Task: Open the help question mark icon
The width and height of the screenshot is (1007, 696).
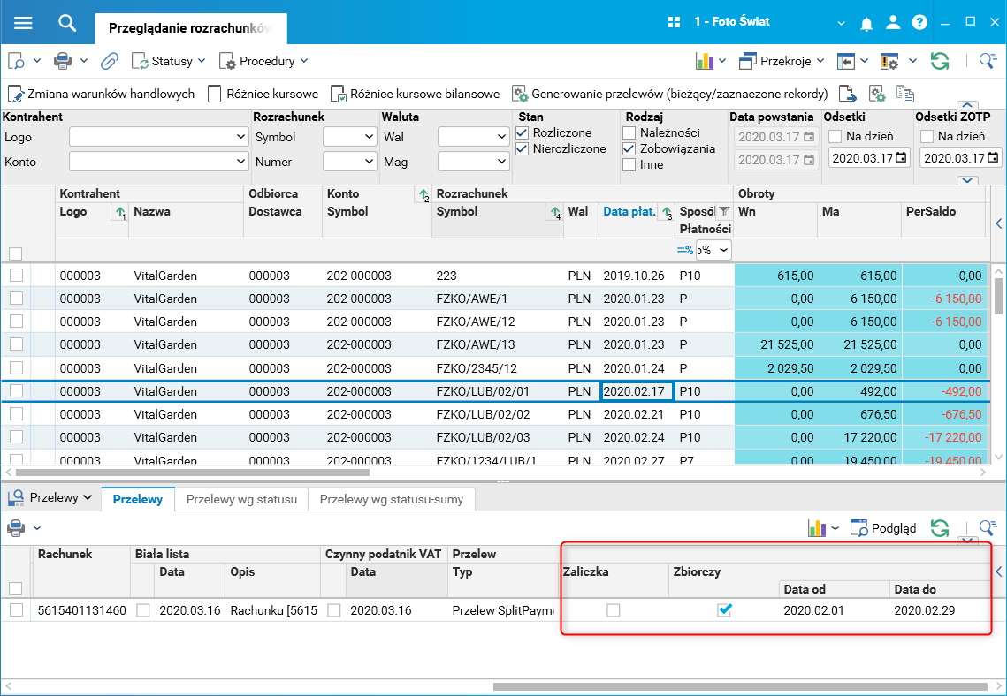Action: (919, 22)
